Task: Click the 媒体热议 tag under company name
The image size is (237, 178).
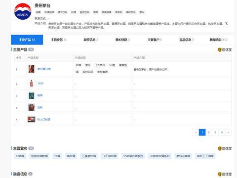Action: [131, 12]
